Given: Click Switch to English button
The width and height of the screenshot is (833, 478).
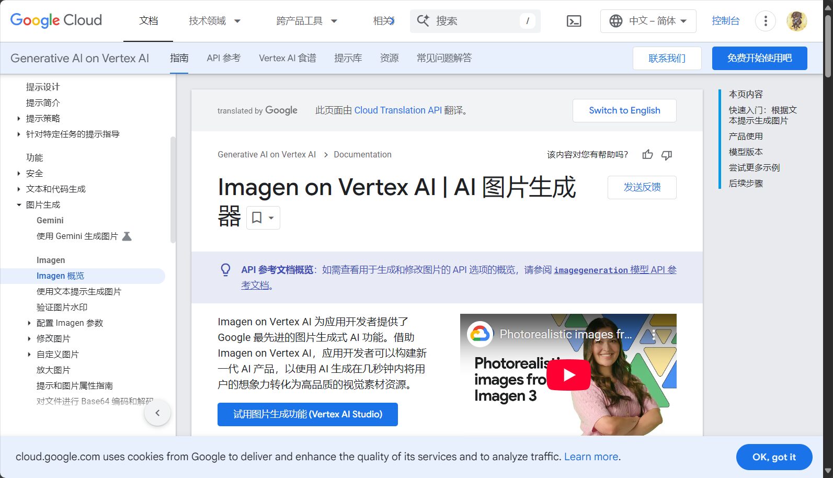Looking at the screenshot, I should pyautogui.click(x=624, y=110).
